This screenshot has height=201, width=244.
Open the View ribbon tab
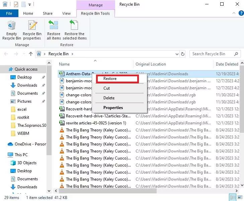coord(66,13)
